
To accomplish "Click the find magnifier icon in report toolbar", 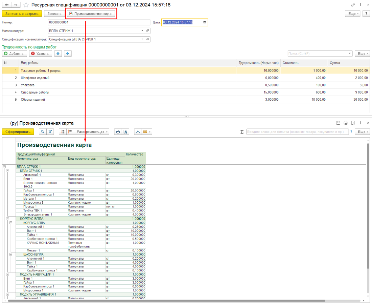I will pyautogui.click(x=43, y=132).
